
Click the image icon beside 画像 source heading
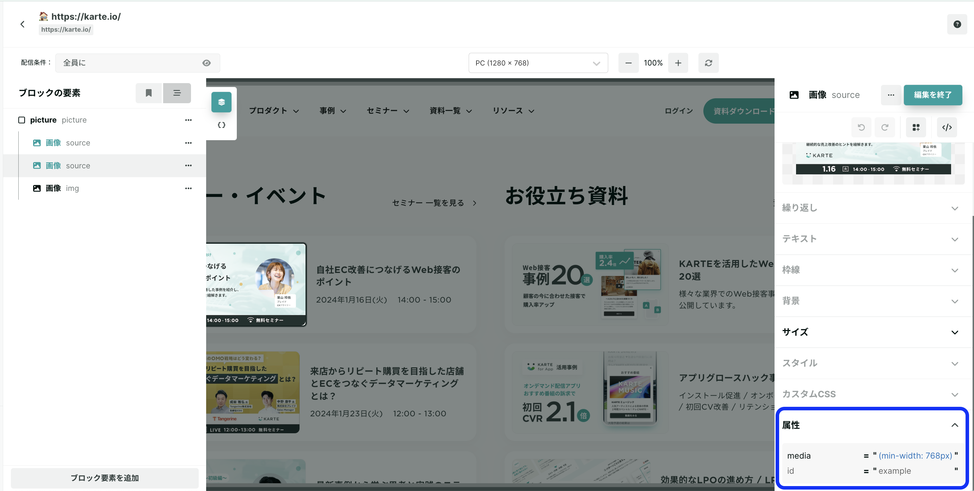point(794,95)
